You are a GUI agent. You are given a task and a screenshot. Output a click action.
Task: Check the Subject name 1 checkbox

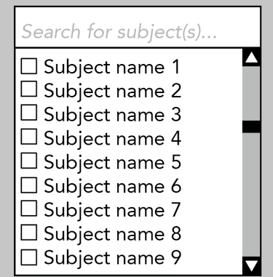[x=29, y=66]
